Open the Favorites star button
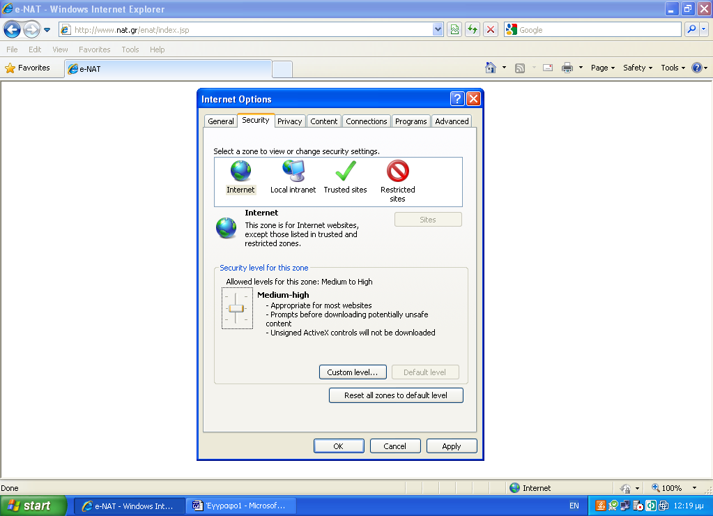The image size is (713, 516). pos(28,68)
